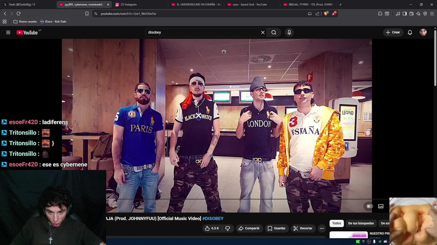Open Leo AI sparkle icon
The height and width of the screenshot is (245, 437).
pos(418,14)
